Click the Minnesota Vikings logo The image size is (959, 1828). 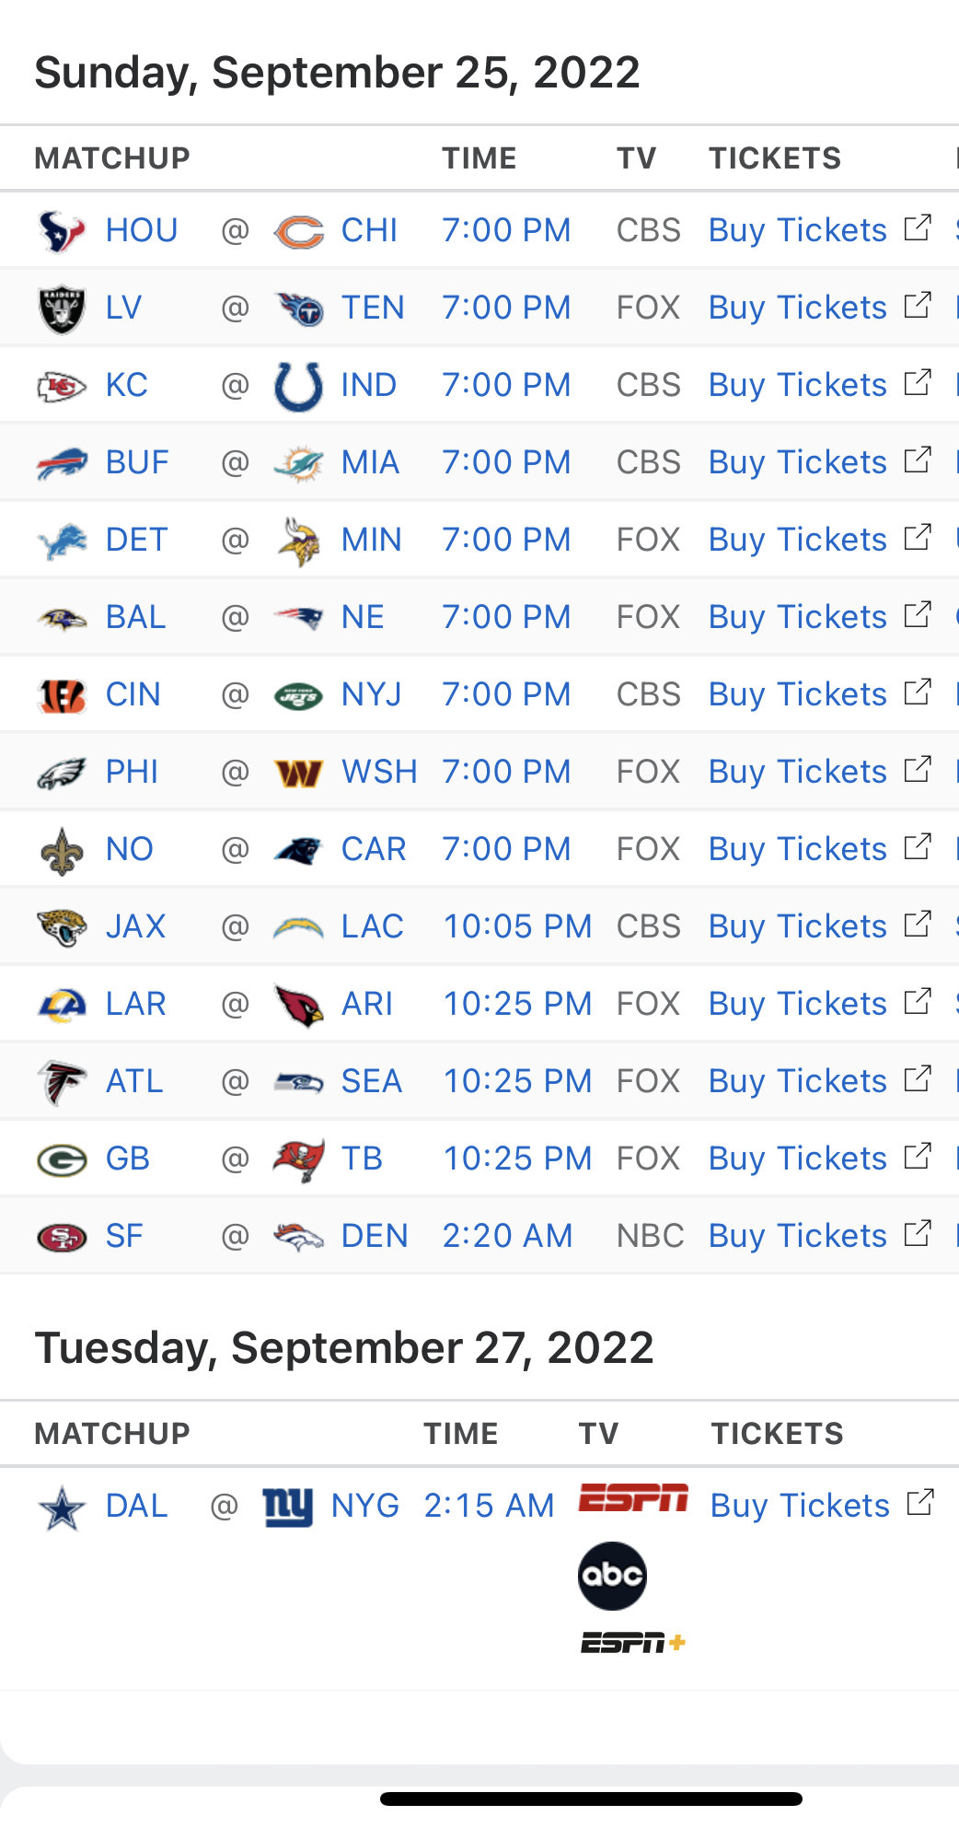298,540
